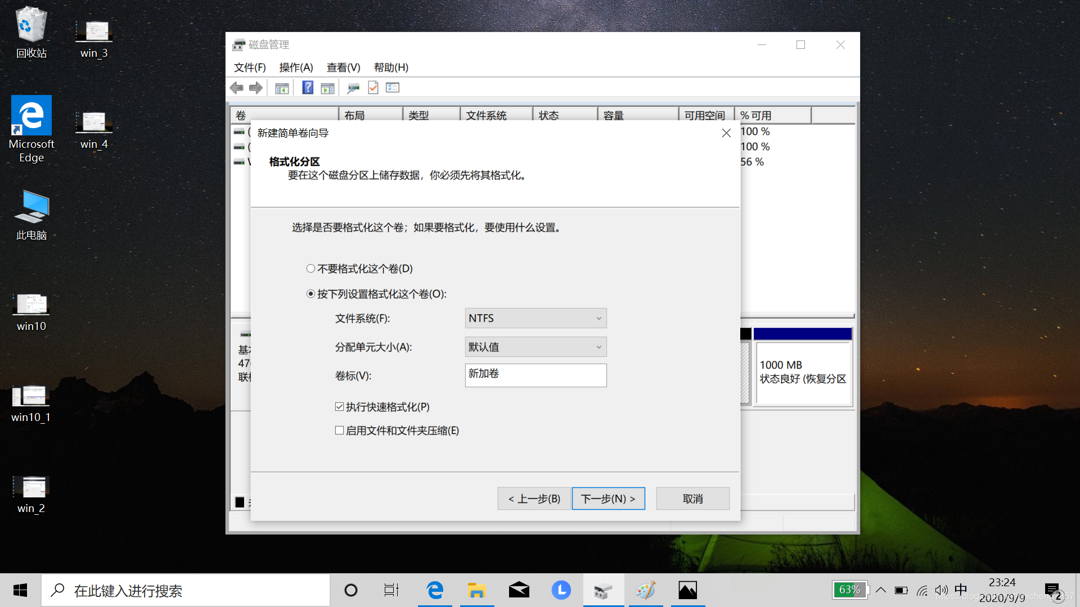The height and width of the screenshot is (607, 1080).
Task: Click show/hide action pane toolbar icon
Action: point(327,88)
